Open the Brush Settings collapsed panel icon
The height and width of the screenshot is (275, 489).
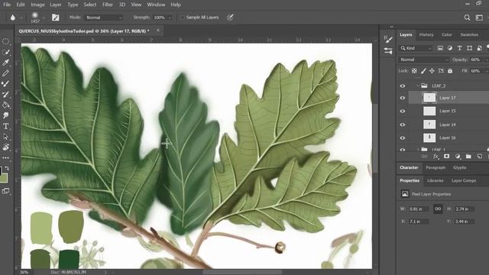(x=388, y=39)
